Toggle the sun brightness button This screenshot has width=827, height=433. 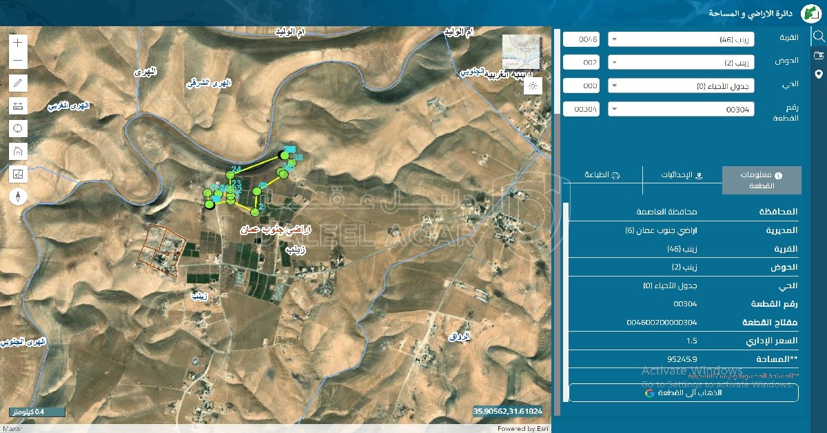(532, 86)
